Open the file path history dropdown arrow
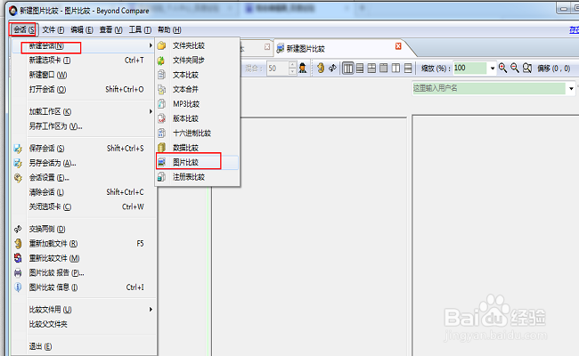The width and height of the screenshot is (579, 356). [x=571, y=88]
